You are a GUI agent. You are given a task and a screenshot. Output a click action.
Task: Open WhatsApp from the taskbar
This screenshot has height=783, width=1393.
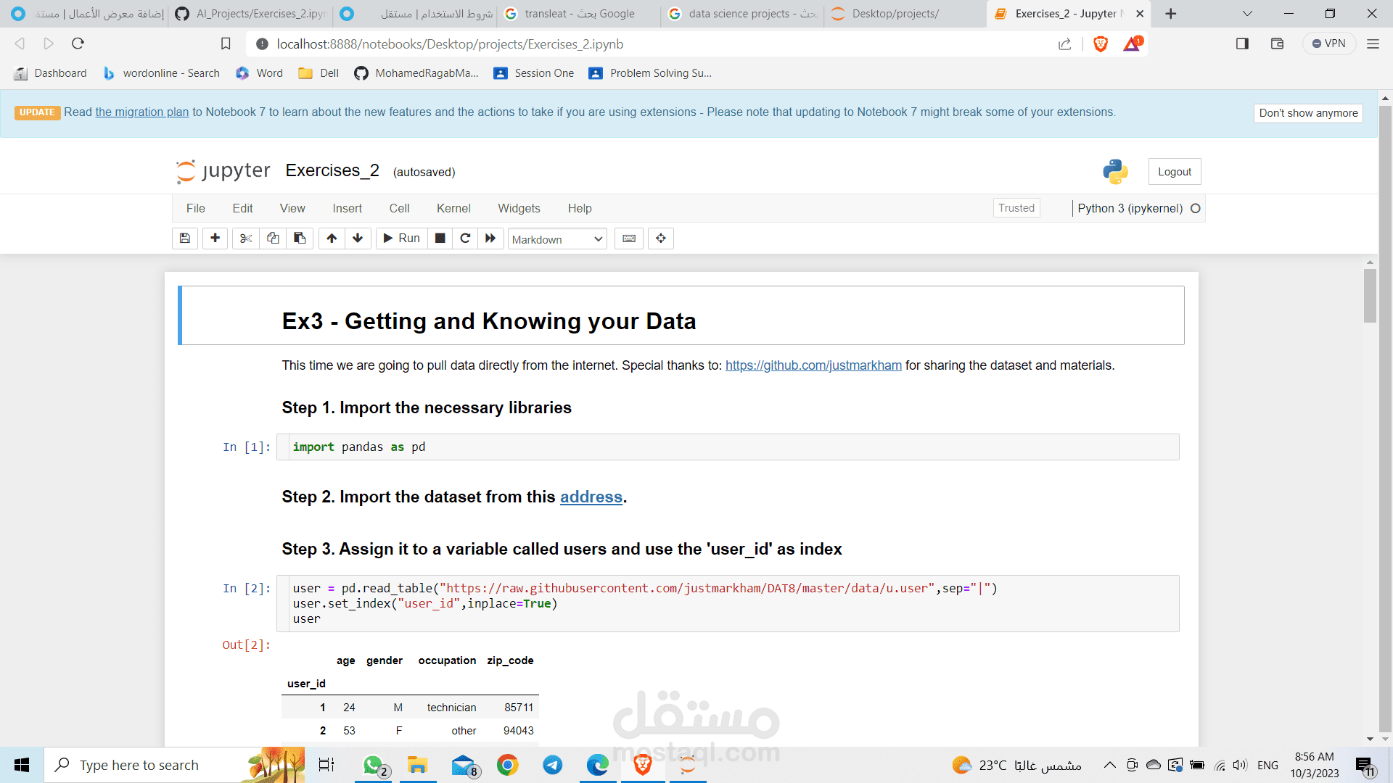[x=373, y=765]
